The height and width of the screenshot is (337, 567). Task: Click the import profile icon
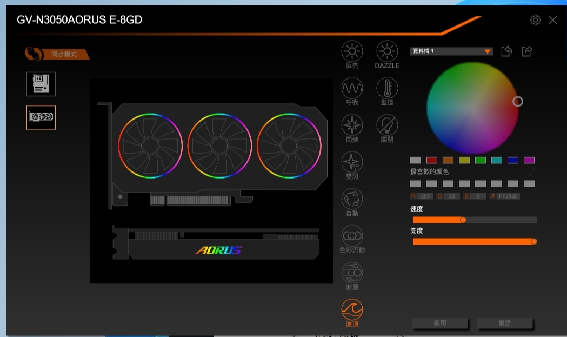tap(506, 51)
